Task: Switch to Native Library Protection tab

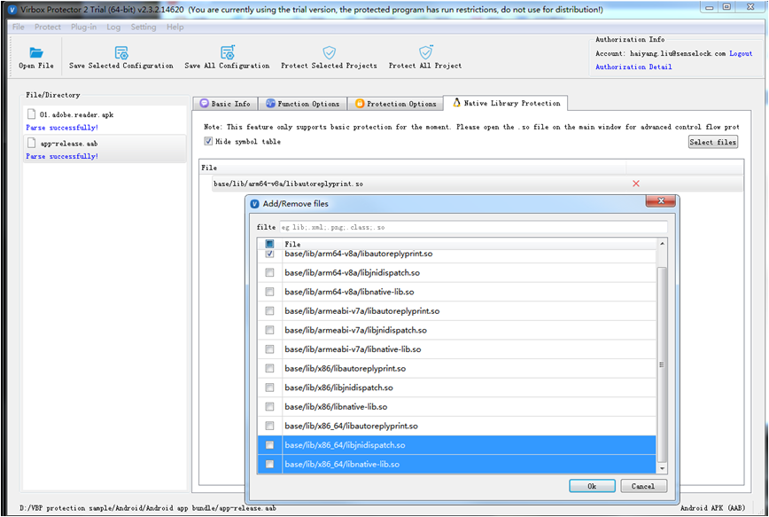Action: [x=506, y=103]
